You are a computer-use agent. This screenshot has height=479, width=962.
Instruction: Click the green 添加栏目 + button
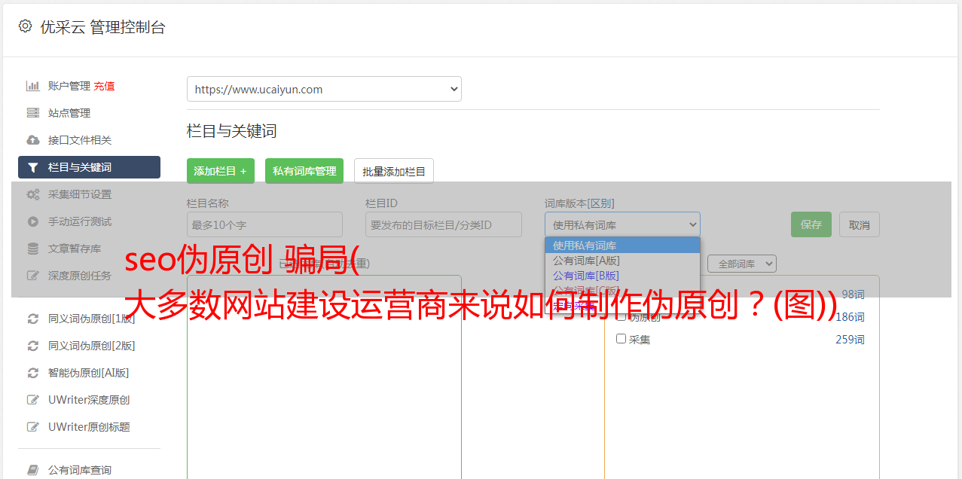click(221, 171)
